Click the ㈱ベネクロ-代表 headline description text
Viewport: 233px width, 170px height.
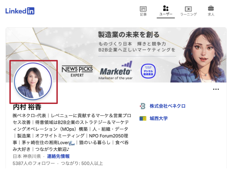click(72, 132)
